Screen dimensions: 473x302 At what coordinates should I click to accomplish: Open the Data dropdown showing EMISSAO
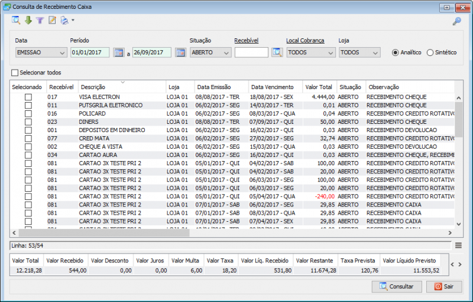tap(41, 52)
